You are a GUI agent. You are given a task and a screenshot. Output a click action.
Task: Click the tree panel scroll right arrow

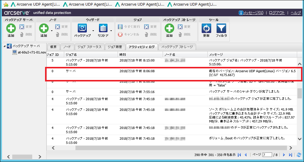pos(40,157)
